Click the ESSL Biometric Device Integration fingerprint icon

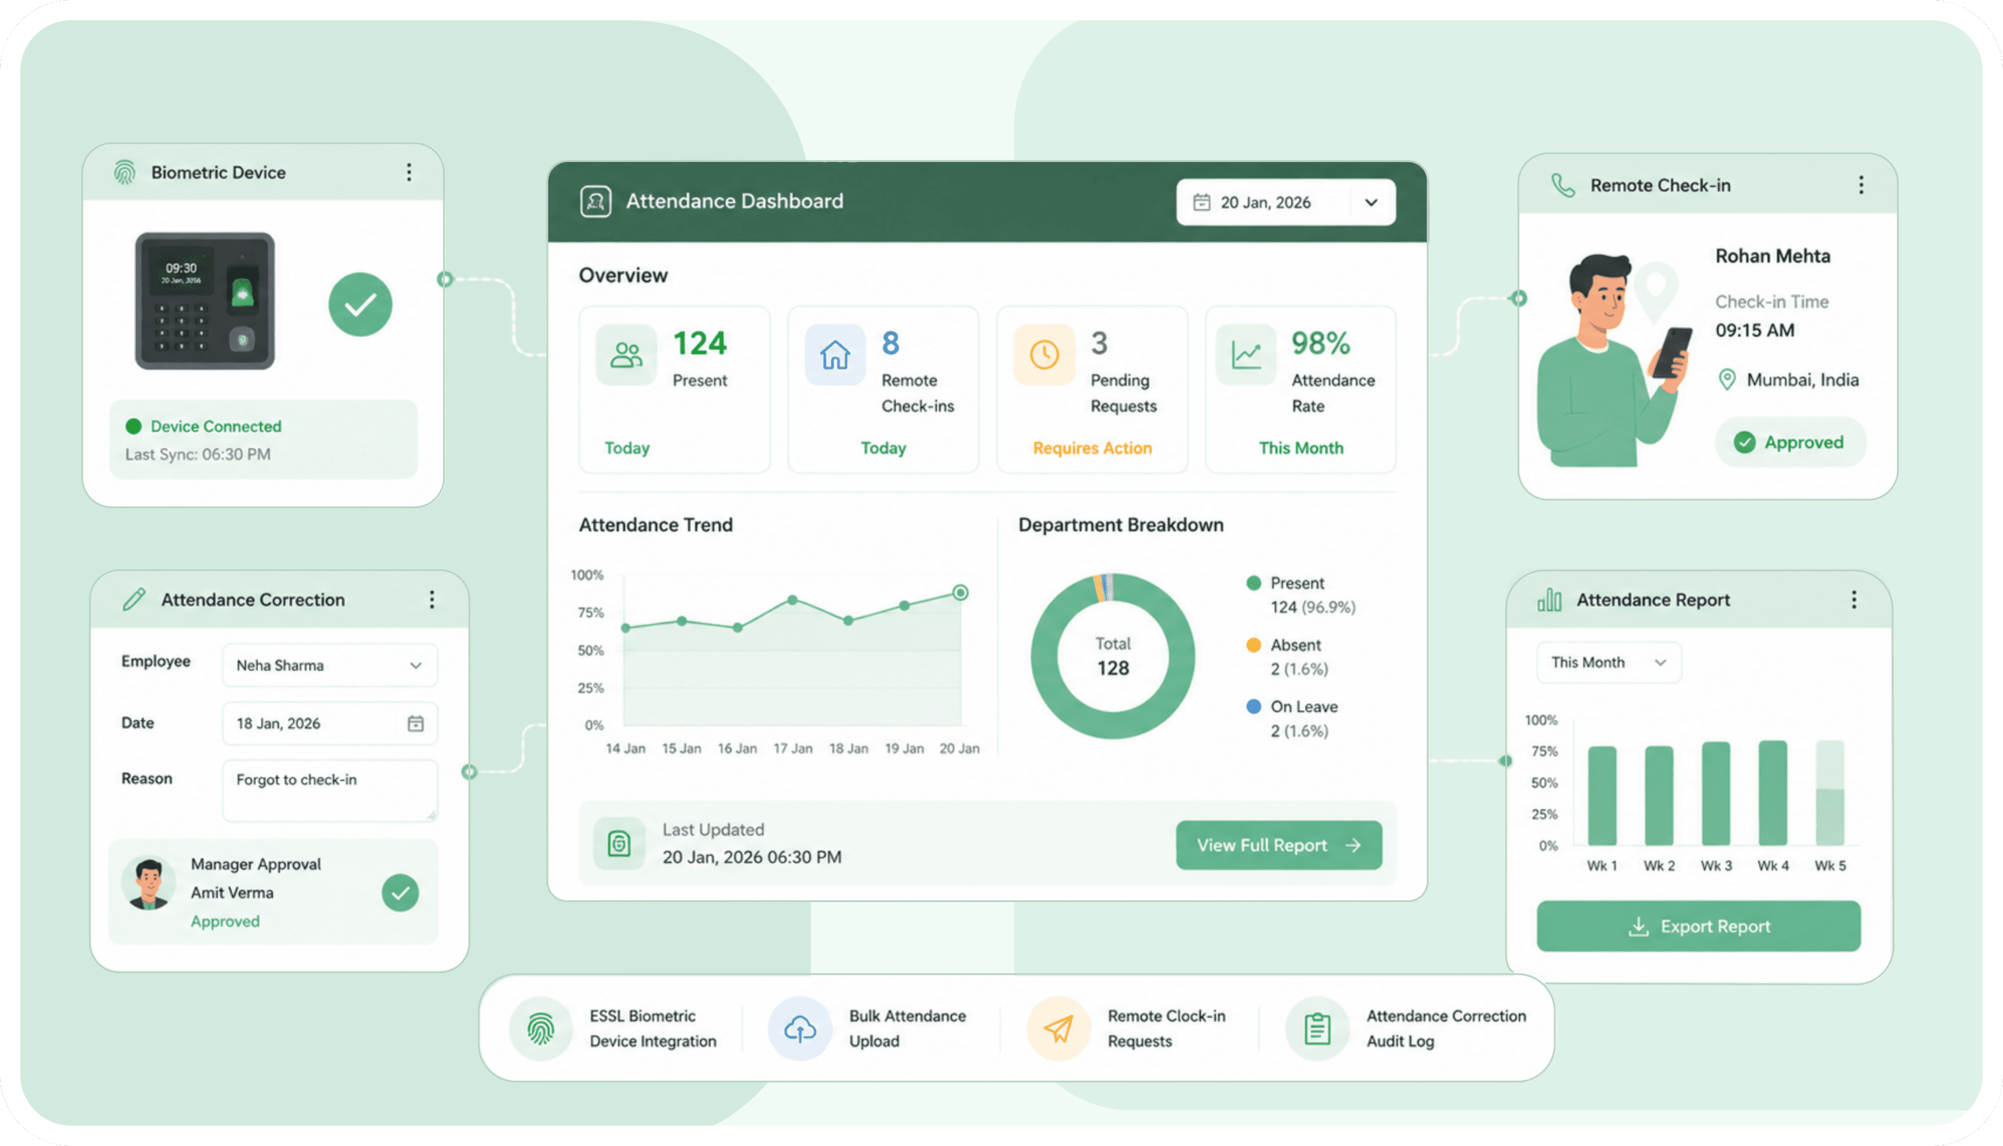pyautogui.click(x=540, y=1028)
